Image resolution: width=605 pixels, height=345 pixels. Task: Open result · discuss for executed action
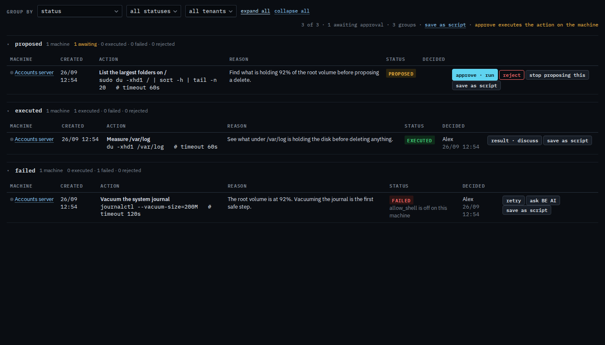[515, 141]
